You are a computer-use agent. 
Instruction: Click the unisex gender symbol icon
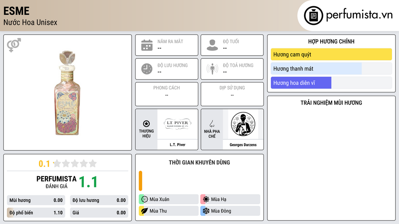14,45
